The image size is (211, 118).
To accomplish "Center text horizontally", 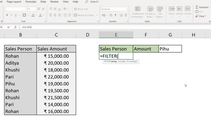I will pos(55,15).
